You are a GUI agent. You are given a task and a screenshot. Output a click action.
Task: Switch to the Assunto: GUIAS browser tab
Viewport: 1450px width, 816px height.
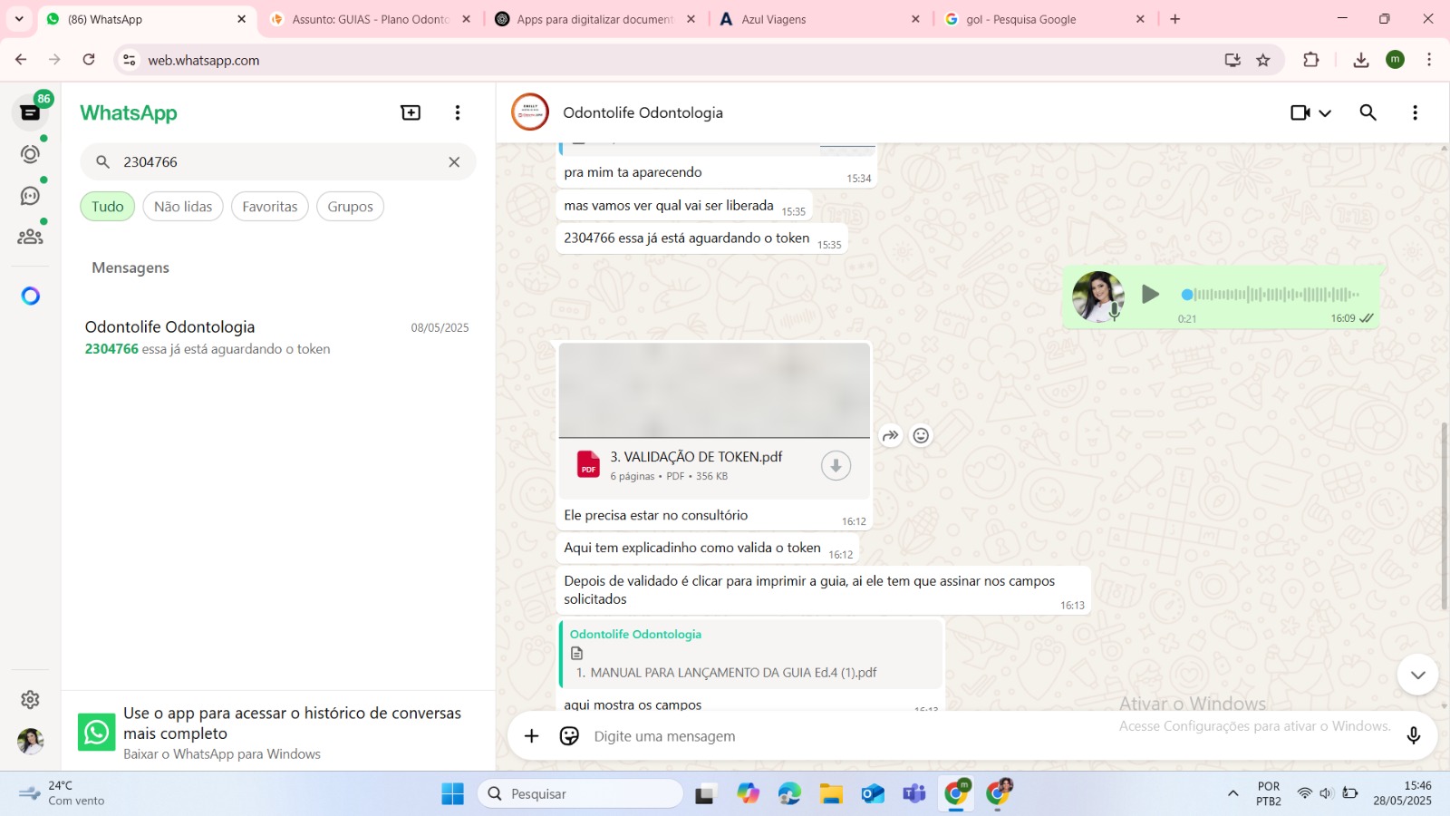pyautogui.click(x=371, y=19)
